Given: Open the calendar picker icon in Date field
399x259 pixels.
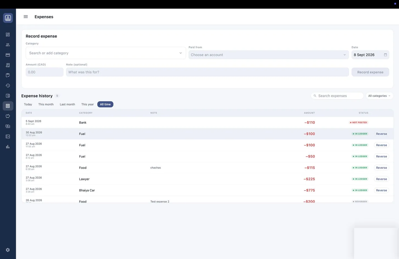Looking at the screenshot, I should coord(385,55).
